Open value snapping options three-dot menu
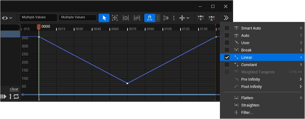 coord(174,18)
